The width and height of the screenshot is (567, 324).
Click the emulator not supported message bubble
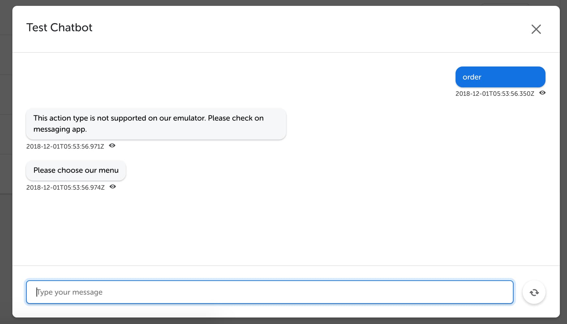point(156,124)
